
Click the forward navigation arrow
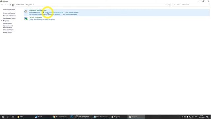[5, 5]
